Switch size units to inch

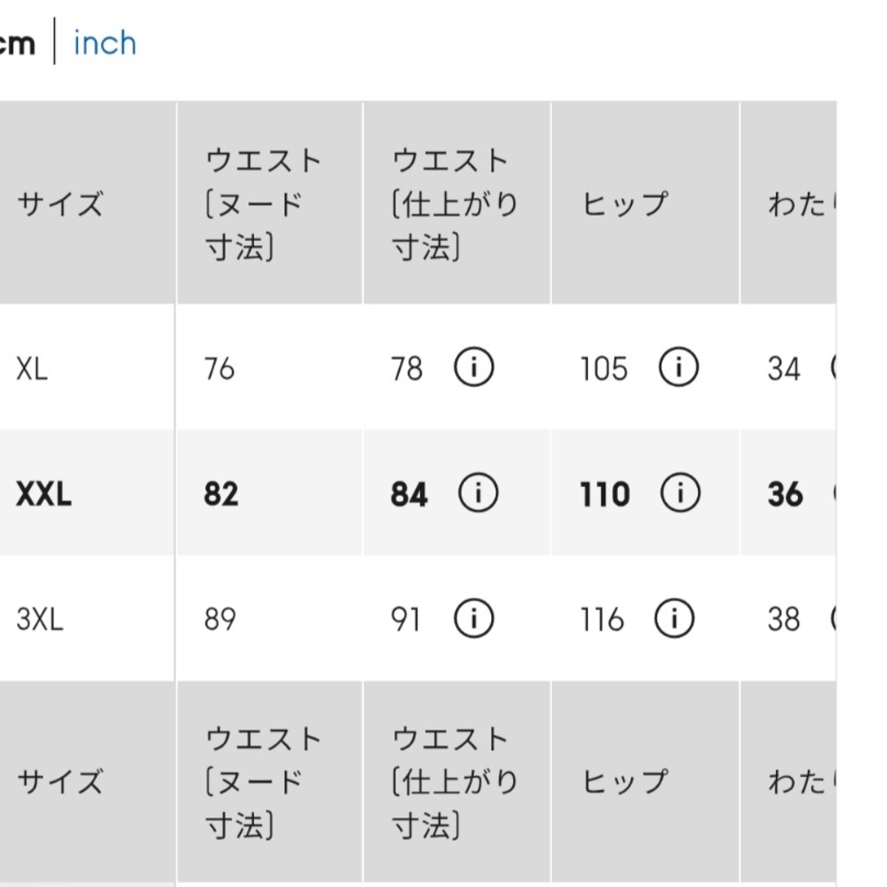click(104, 43)
